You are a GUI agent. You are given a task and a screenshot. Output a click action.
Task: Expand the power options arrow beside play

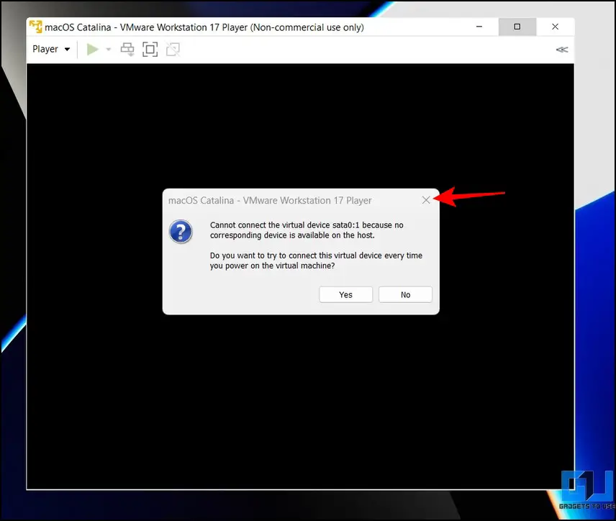[109, 49]
